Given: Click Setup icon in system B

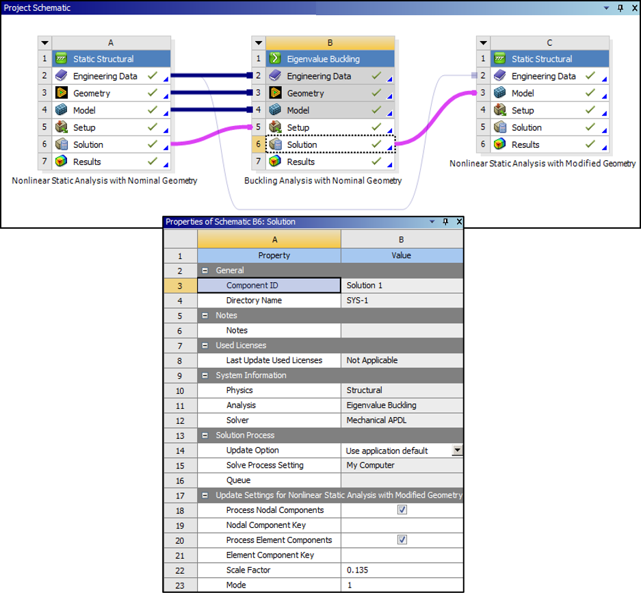Looking at the screenshot, I should (275, 127).
